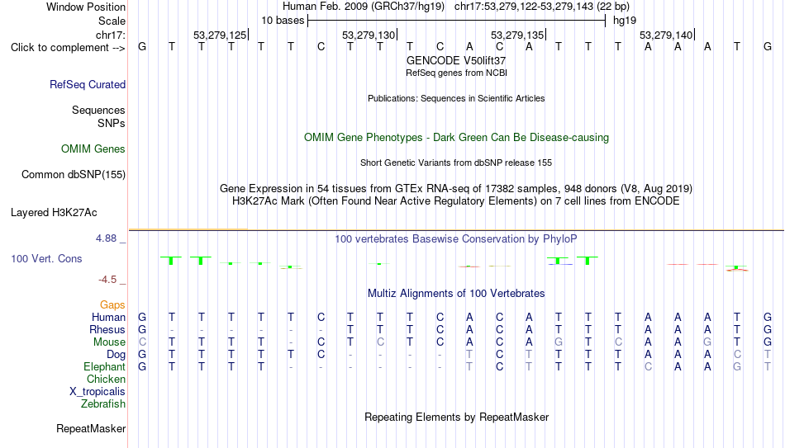Select the Gaps row label

112,305
